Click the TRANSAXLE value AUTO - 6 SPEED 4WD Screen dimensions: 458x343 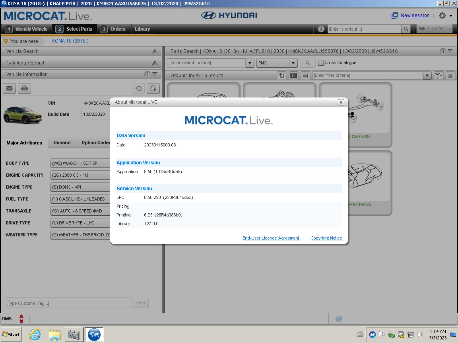click(80, 211)
